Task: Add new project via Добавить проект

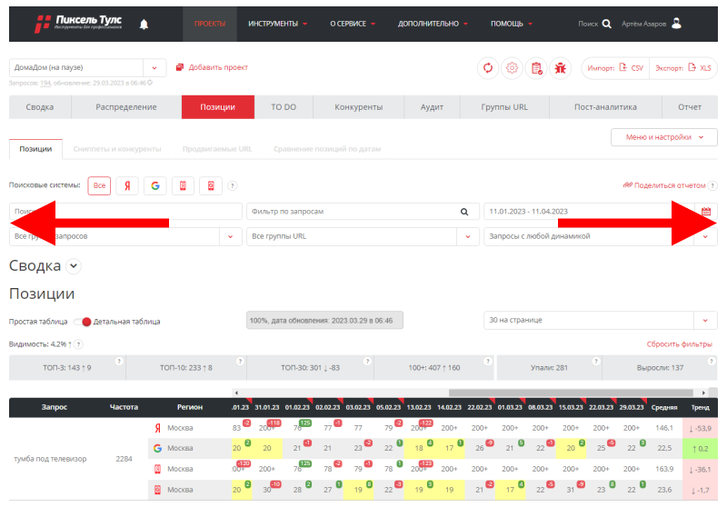Action: (x=212, y=67)
